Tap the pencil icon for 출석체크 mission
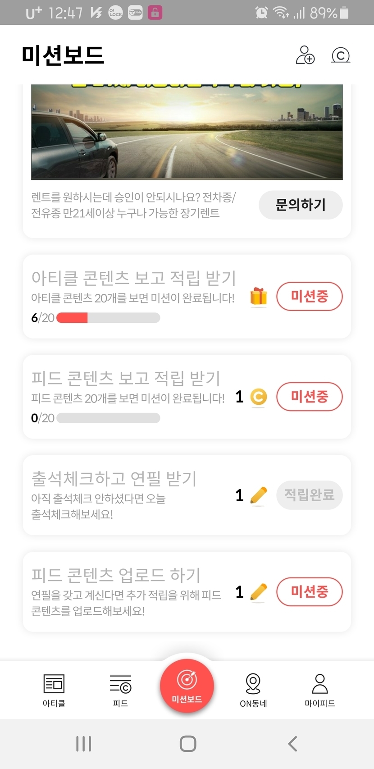Image resolution: width=374 pixels, height=769 pixels. pyautogui.click(x=259, y=495)
